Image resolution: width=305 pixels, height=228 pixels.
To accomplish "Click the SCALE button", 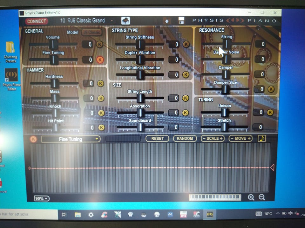I will click(213, 139).
